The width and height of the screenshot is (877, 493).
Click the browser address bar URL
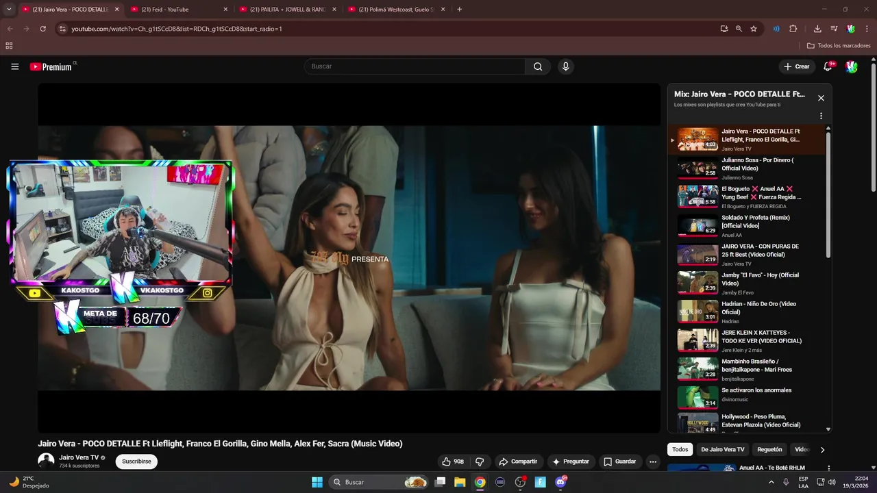coord(177,29)
